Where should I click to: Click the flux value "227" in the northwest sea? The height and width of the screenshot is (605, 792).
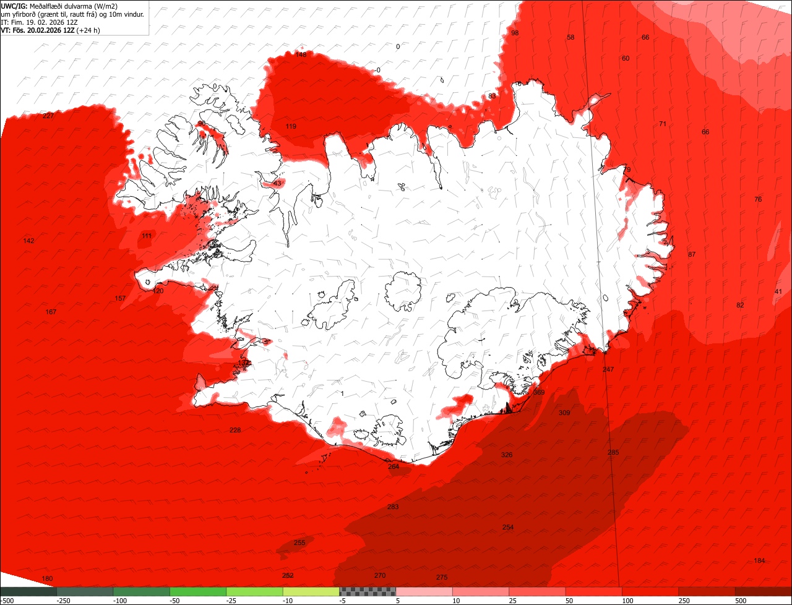coord(48,116)
